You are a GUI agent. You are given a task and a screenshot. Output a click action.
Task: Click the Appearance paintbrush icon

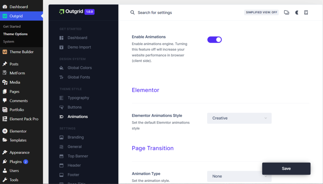click(5, 152)
